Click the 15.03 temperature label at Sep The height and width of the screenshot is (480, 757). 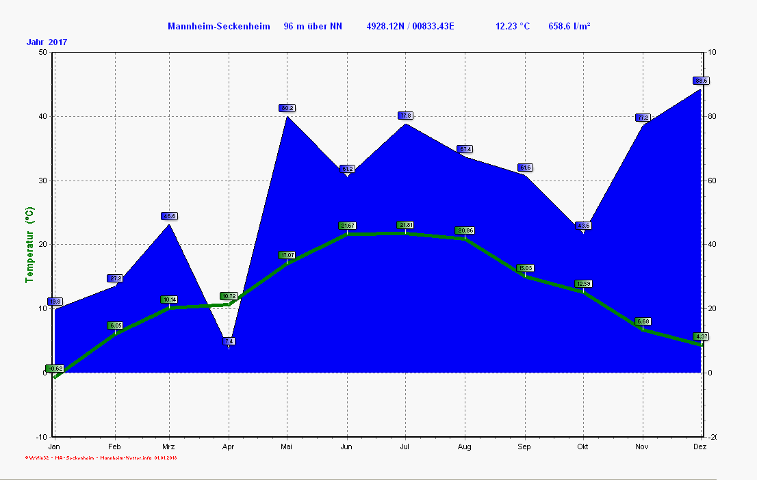[x=525, y=268]
